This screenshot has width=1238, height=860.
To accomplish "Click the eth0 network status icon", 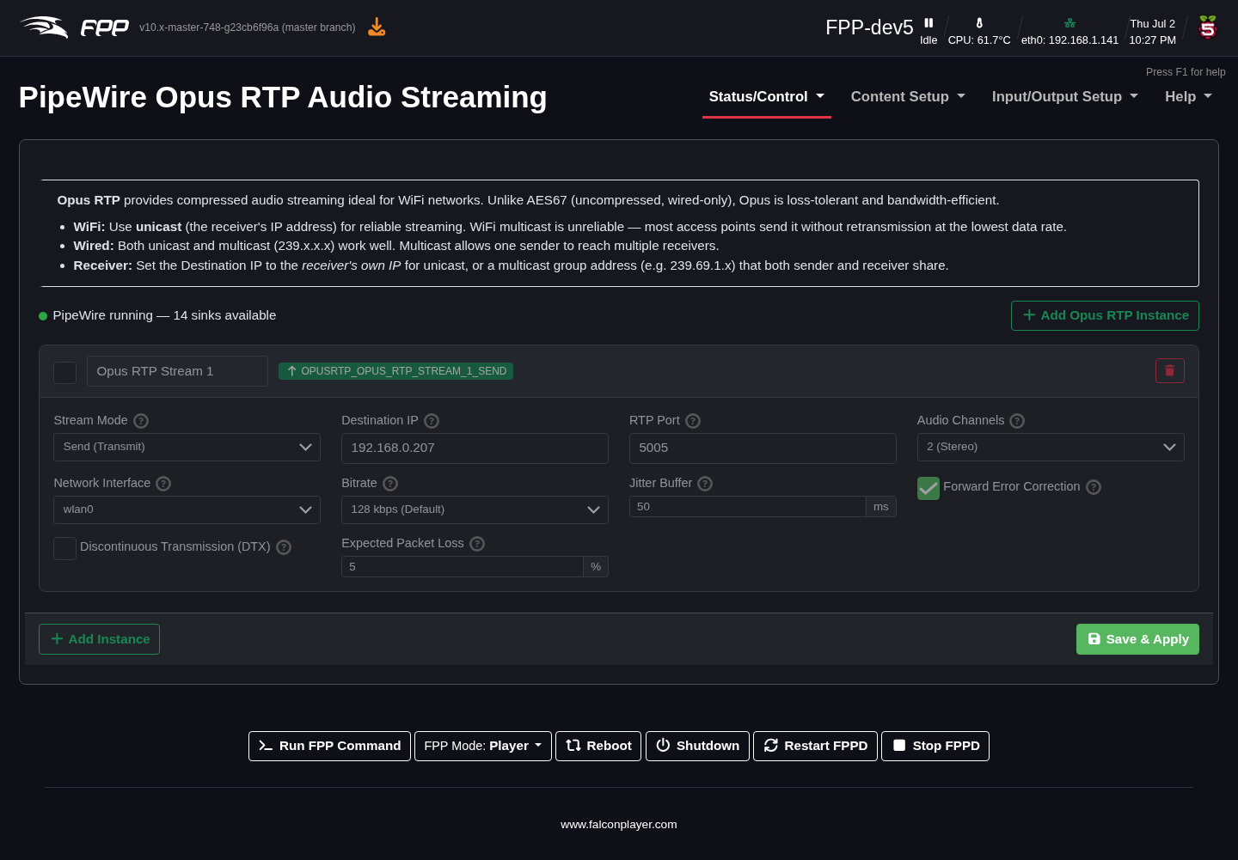I will pyautogui.click(x=1069, y=23).
